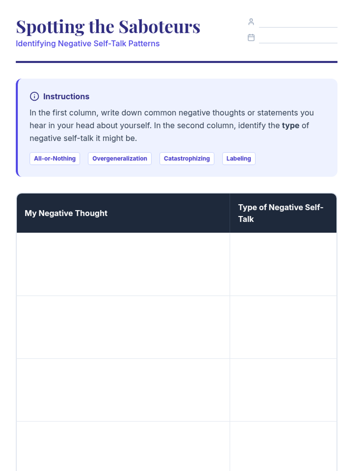Pick the Labeling tag

click(239, 158)
